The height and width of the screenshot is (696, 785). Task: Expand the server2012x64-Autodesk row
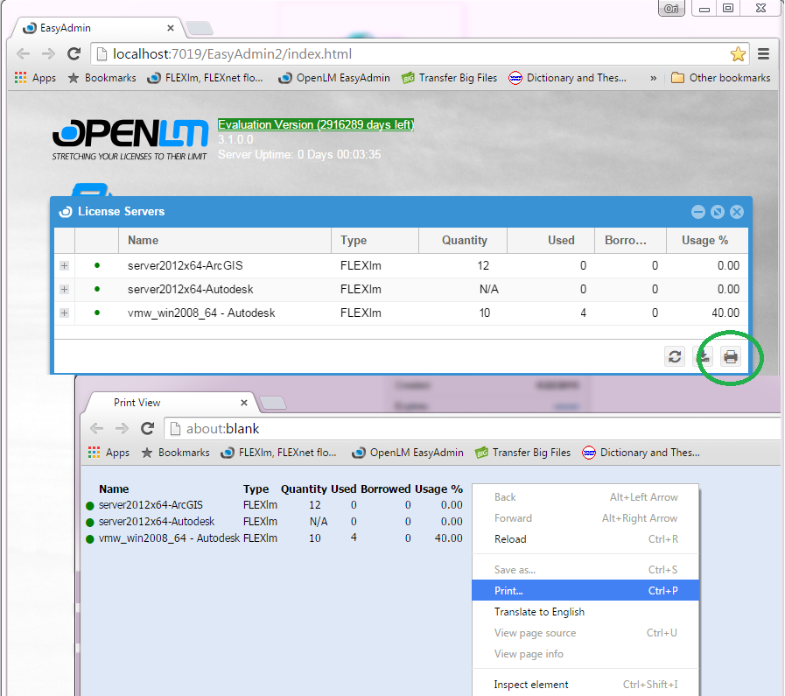[65, 290]
